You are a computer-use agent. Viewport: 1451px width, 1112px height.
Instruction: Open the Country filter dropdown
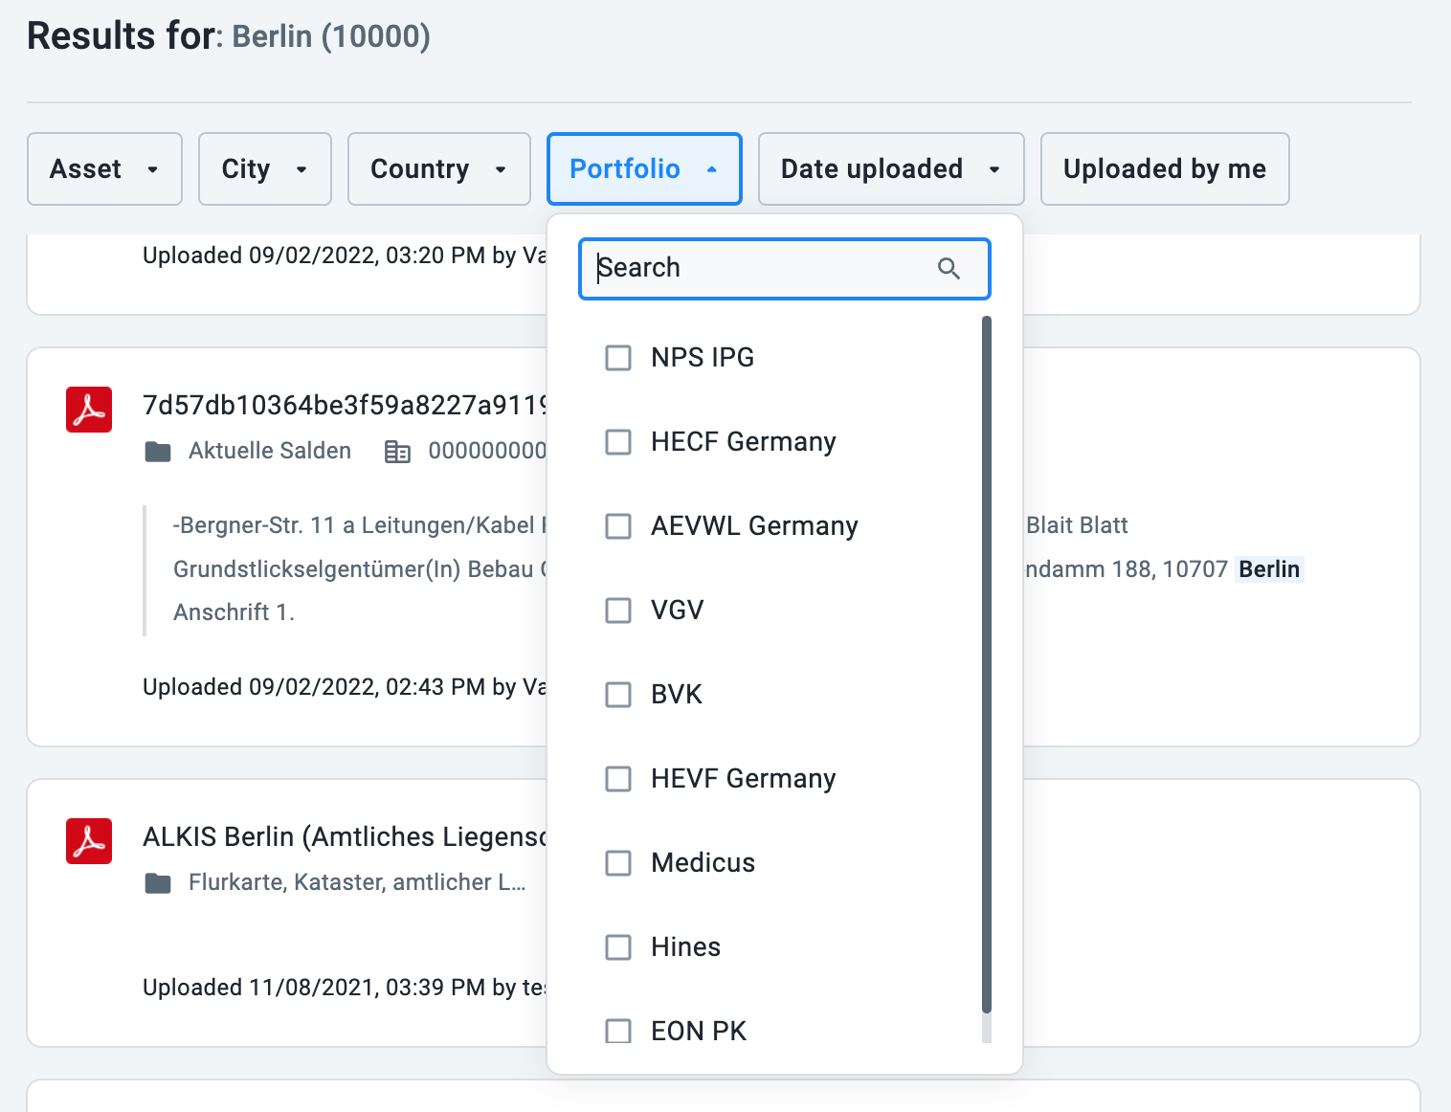(438, 169)
